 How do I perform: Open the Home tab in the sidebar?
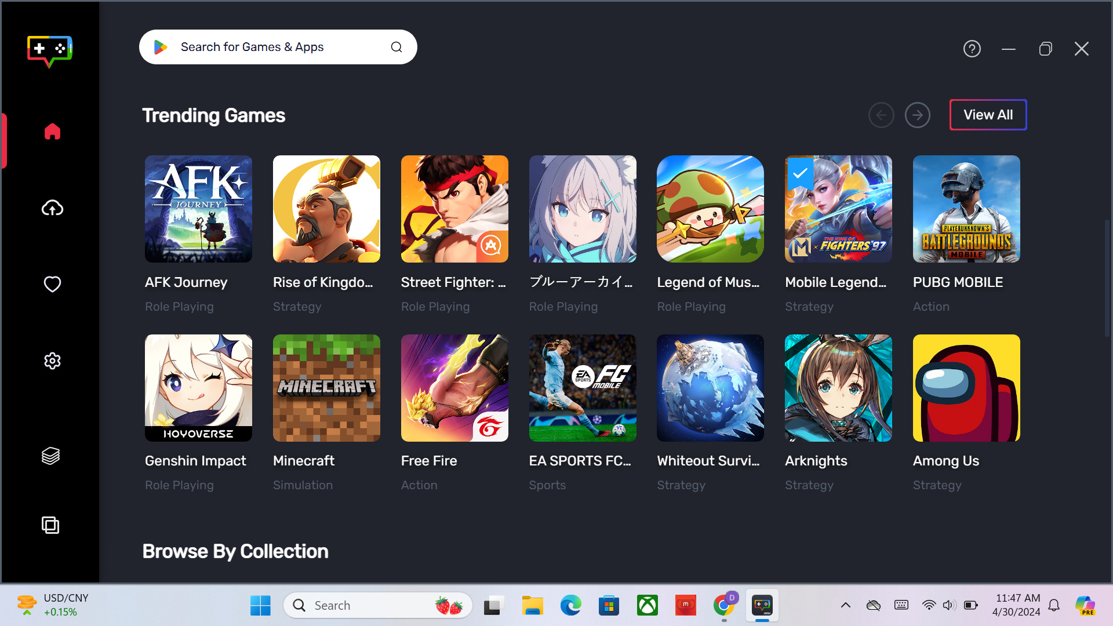click(x=52, y=132)
